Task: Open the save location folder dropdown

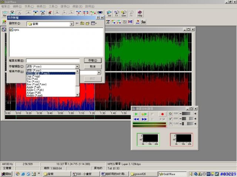Action: [x=71, y=24]
